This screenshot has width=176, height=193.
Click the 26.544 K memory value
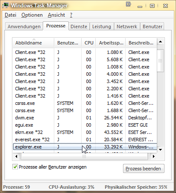(113, 118)
